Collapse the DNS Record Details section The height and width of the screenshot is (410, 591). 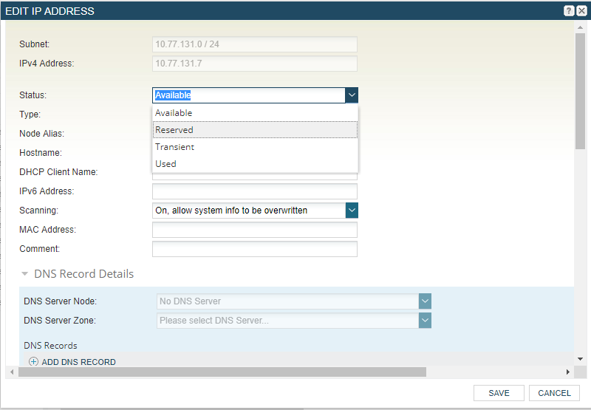pyautogui.click(x=25, y=274)
